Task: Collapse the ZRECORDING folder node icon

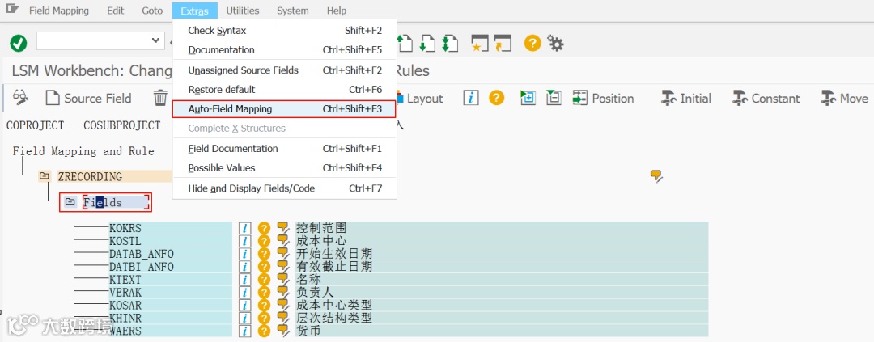Action: click(x=45, y=176)
